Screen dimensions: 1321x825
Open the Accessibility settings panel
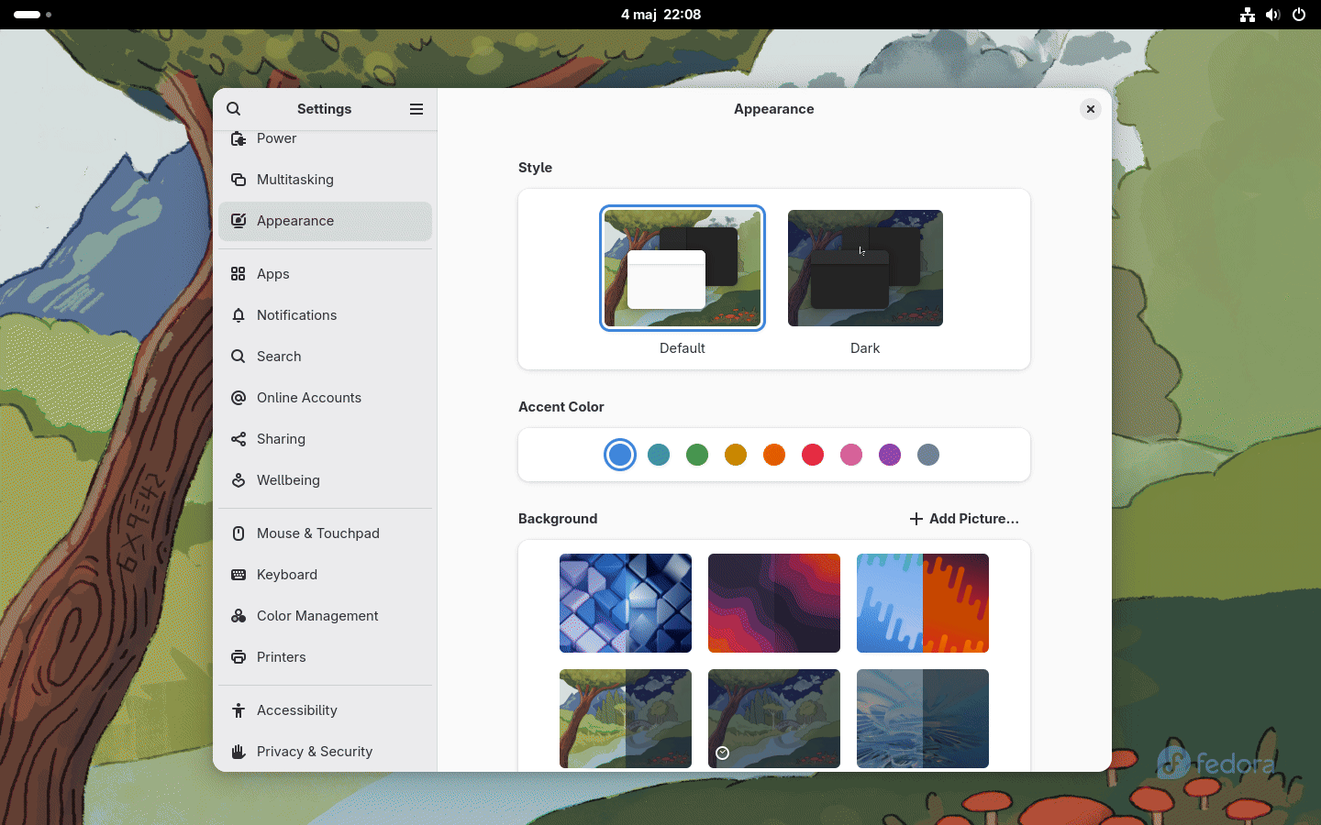coord(325,710)
